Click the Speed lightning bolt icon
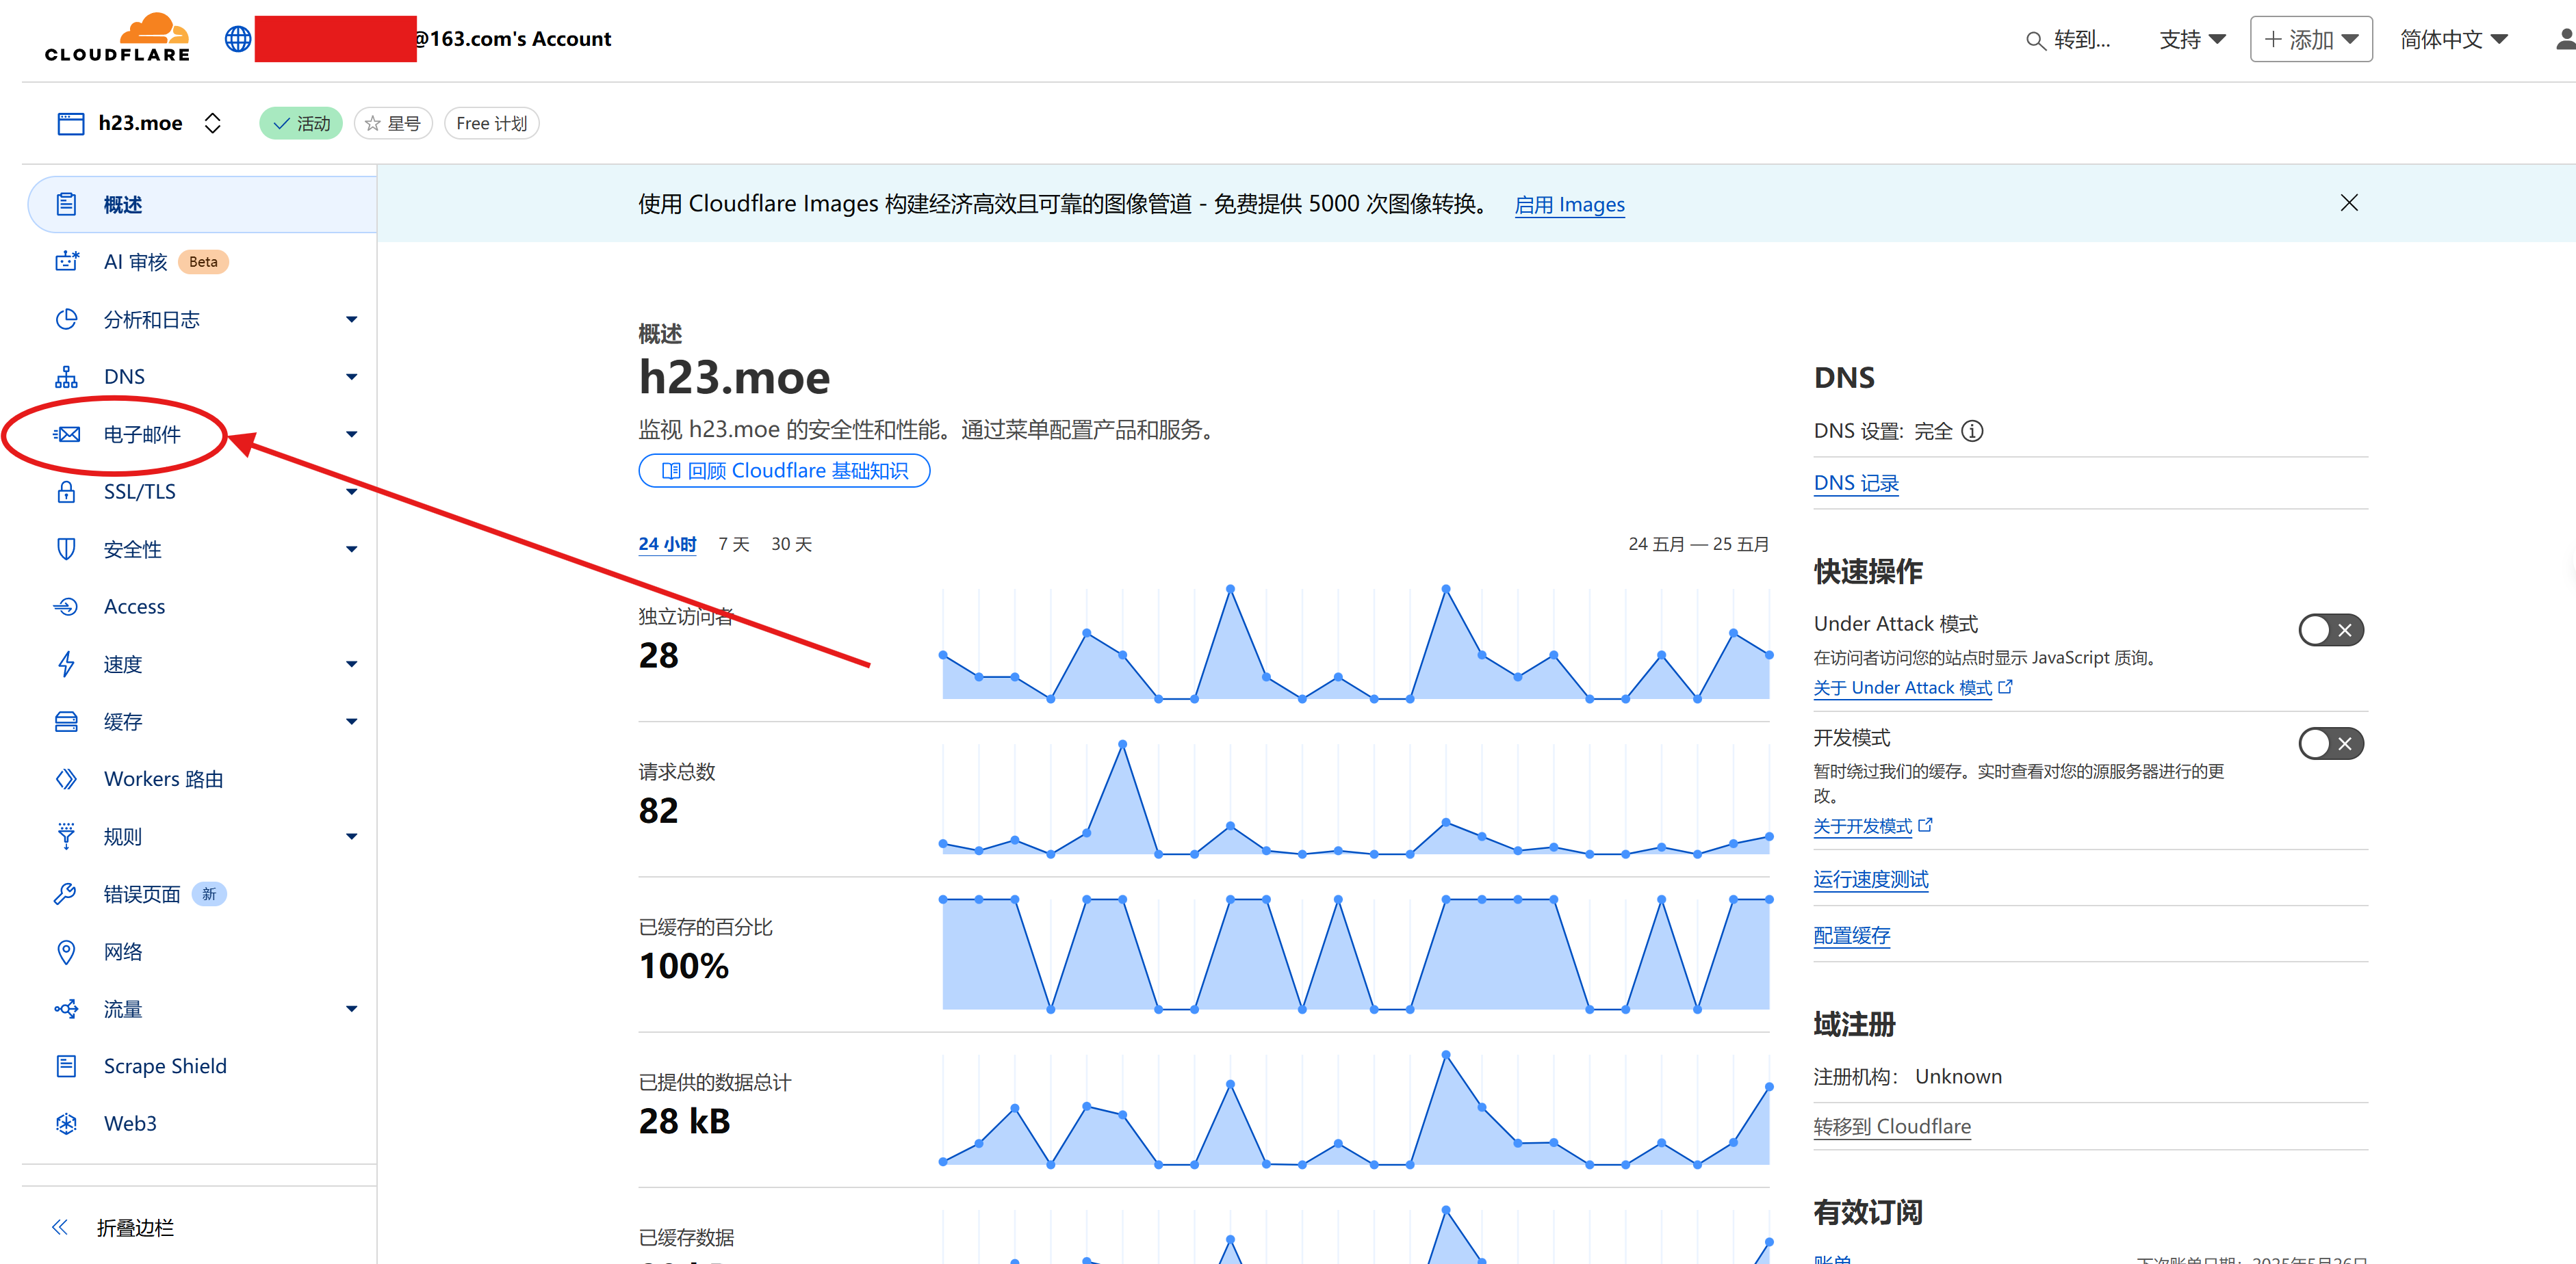2576x1264 pixels. (x=67, y=664)
